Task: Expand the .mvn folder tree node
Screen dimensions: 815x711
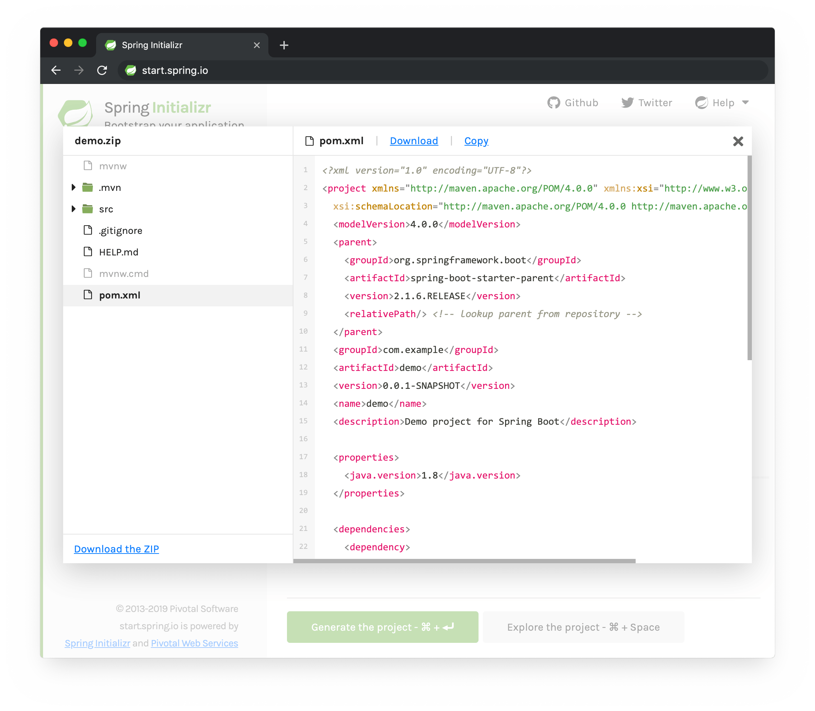Action: [x=74, y=187]
